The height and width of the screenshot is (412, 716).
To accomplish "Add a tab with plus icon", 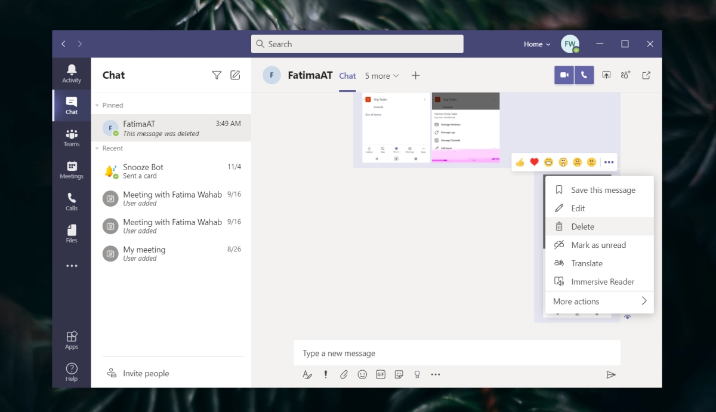I will click(x=416, y=75).
